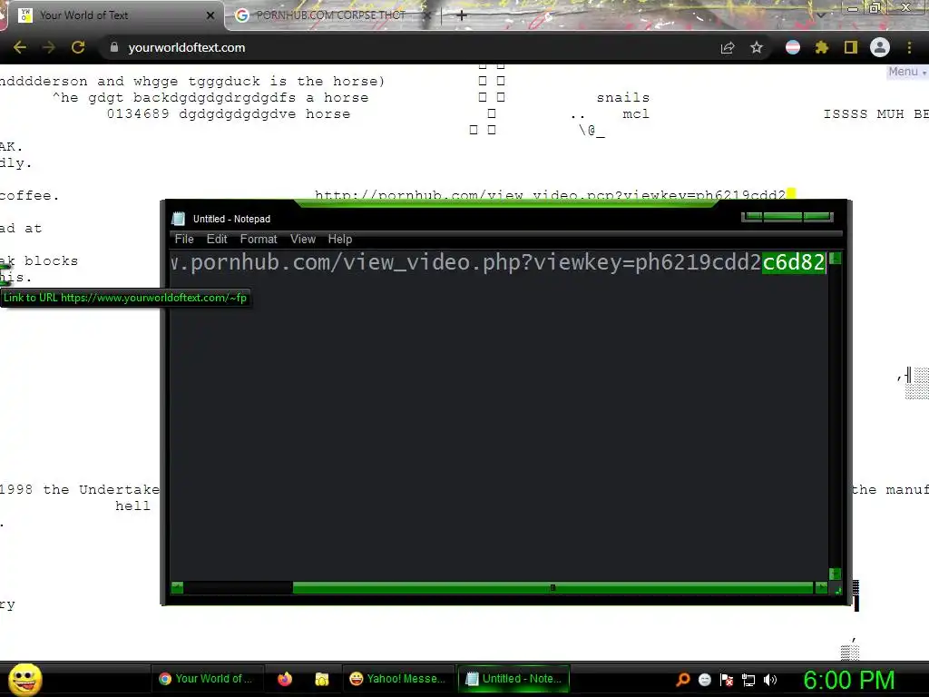Open the Chrome profile avatar
Screen dimensions: 929x697
880,47
